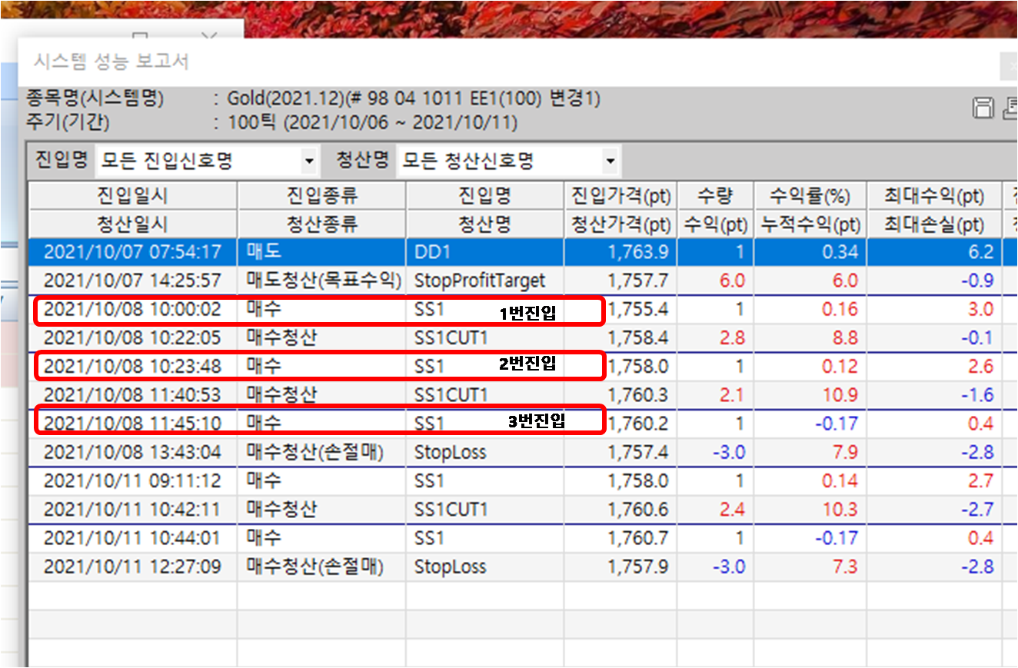Viewport: 1018px width, 668px height.
Task: Click the 진입일시 column header
Action: tap(132, 196)
